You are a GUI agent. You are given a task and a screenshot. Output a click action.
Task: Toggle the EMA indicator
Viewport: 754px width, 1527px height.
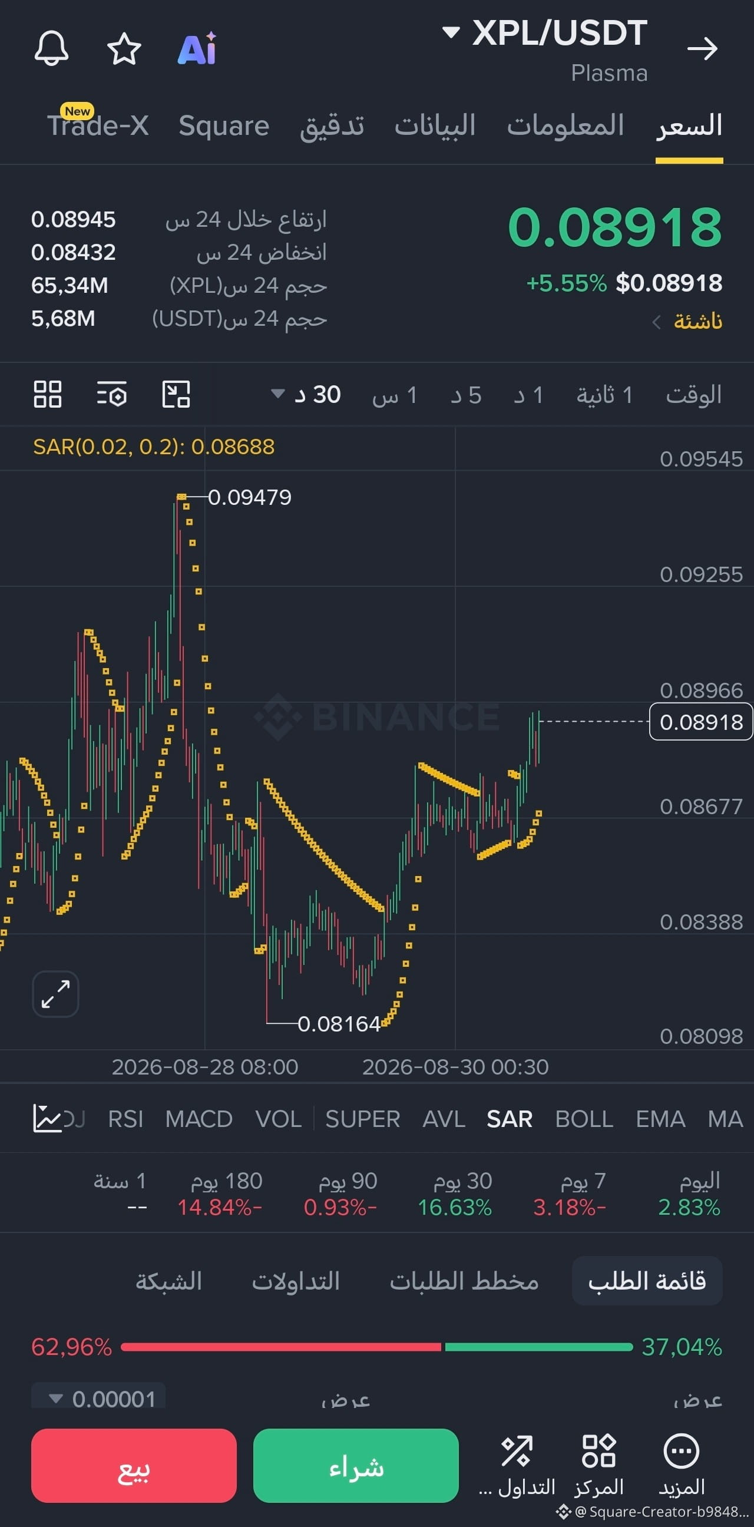tap(660, 1119)
